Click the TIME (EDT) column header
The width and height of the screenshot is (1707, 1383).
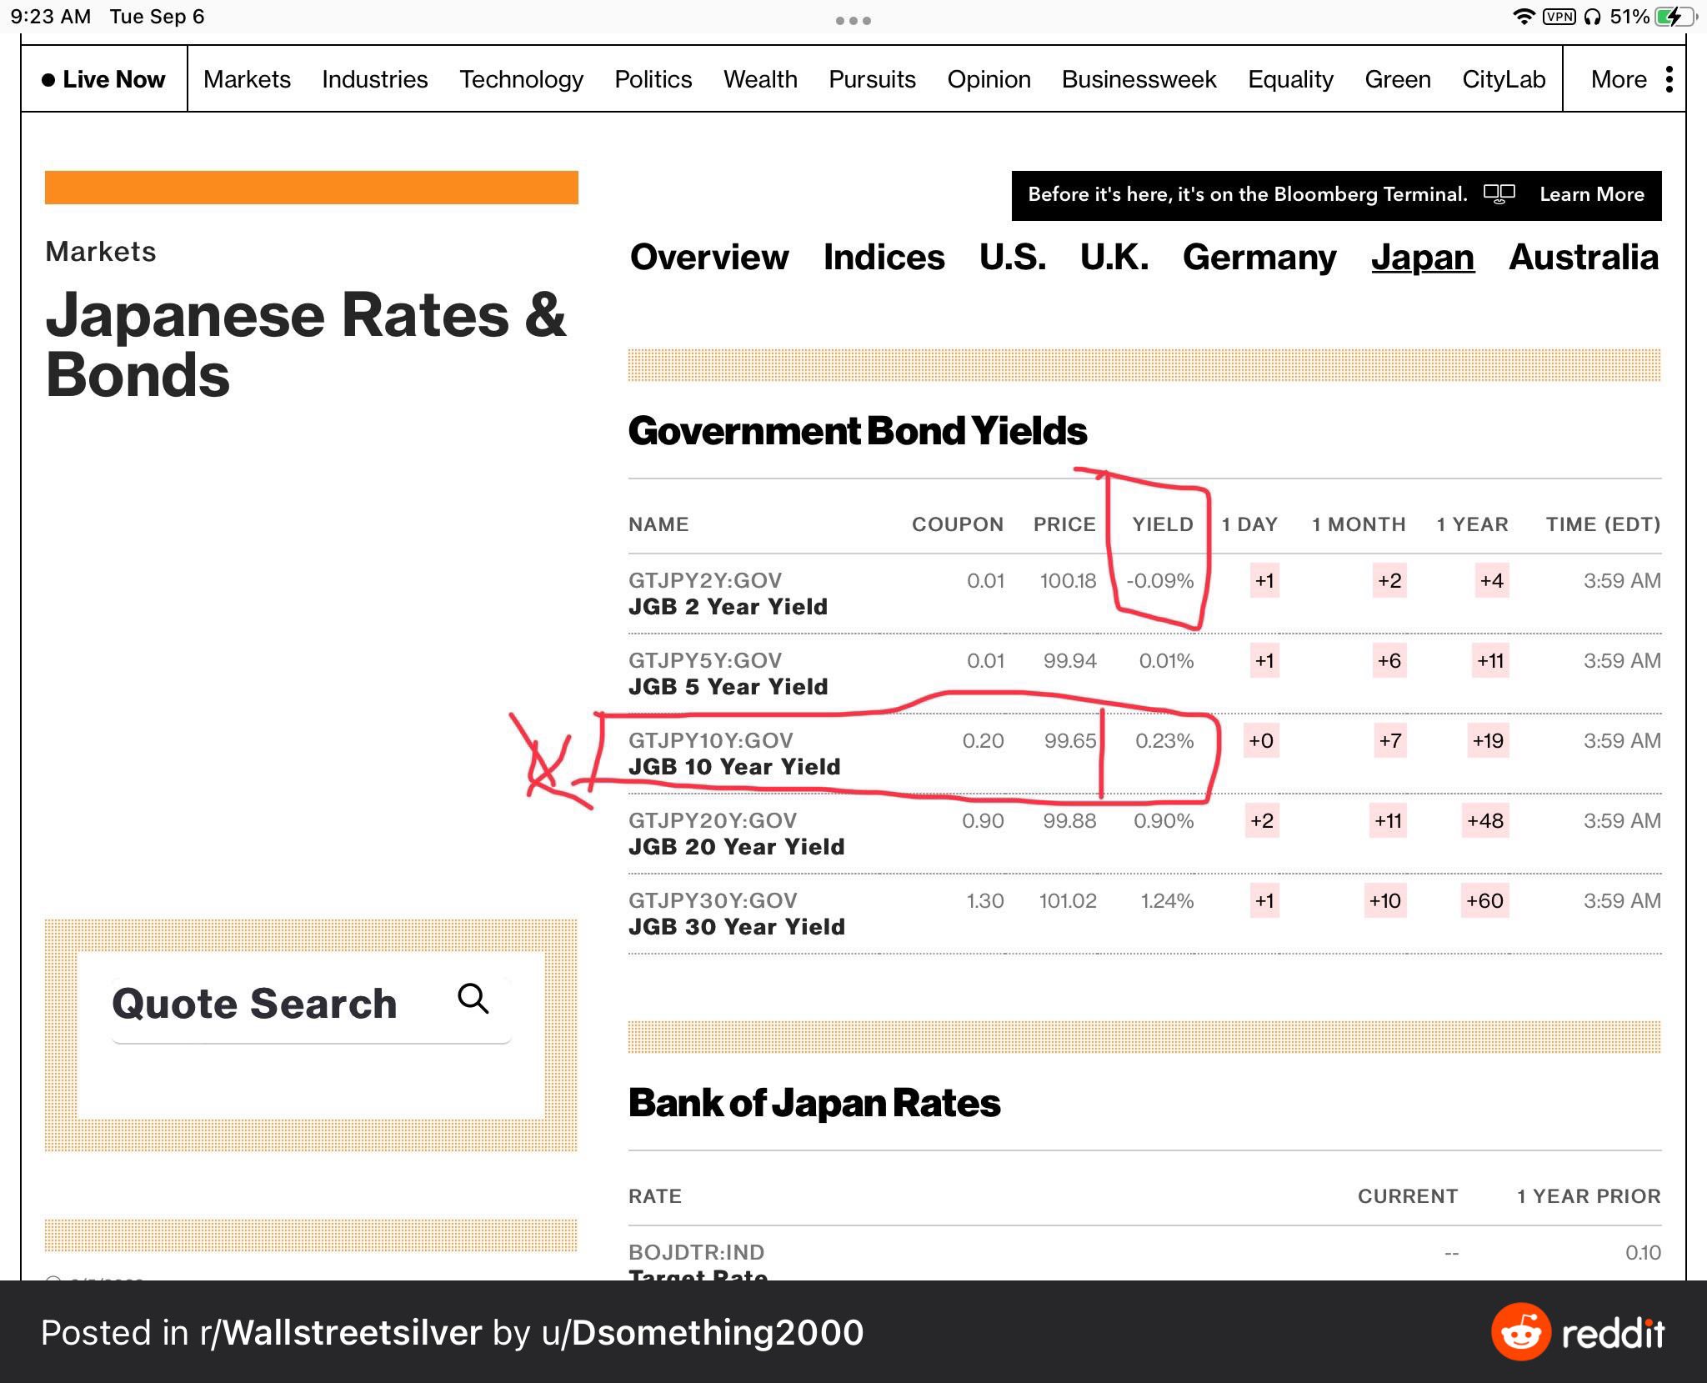point(1603,524)
